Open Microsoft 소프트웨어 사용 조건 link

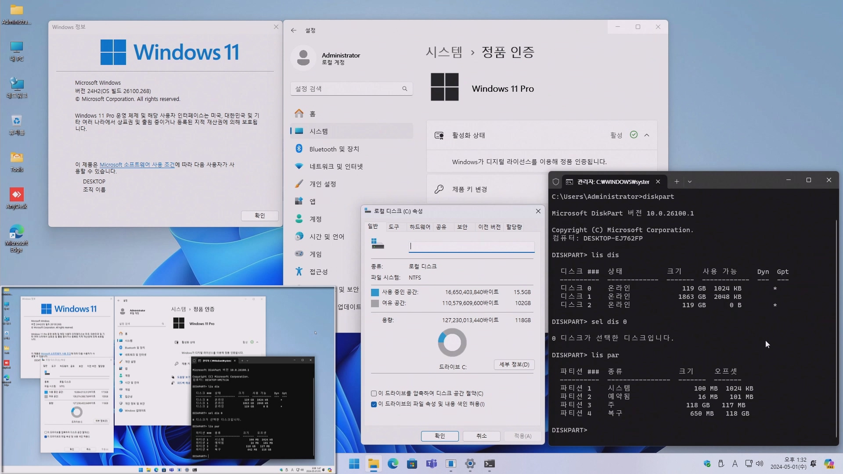[x=137, y=165]
